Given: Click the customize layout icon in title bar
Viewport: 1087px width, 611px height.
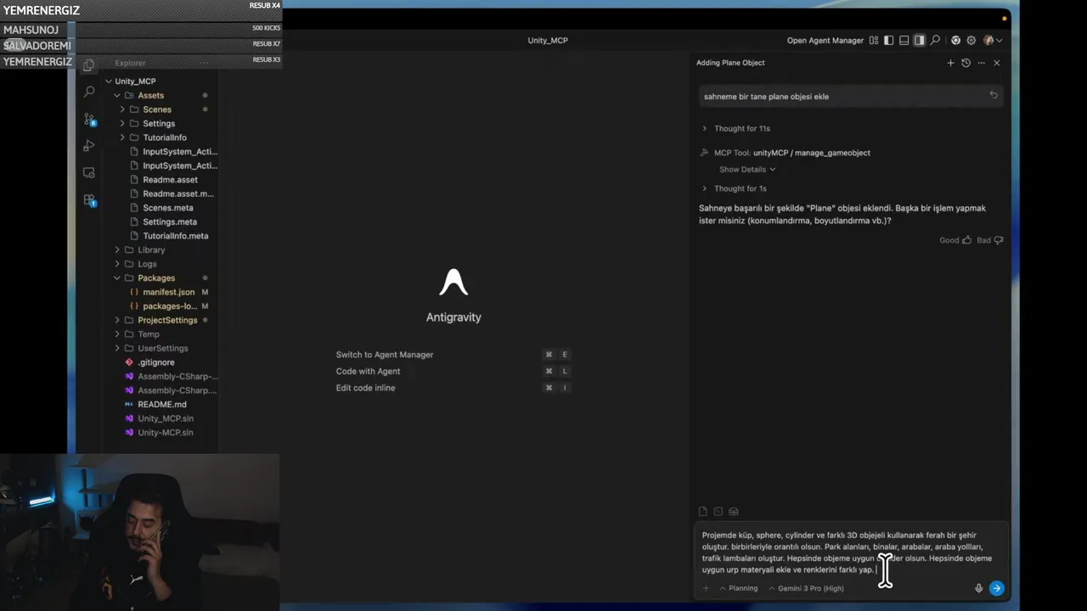Looking at the screenshot, I should click(x=874, y=40).
